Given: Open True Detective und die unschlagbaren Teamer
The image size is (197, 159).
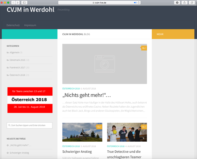Looking at the screenshot, I should (124, 154).
